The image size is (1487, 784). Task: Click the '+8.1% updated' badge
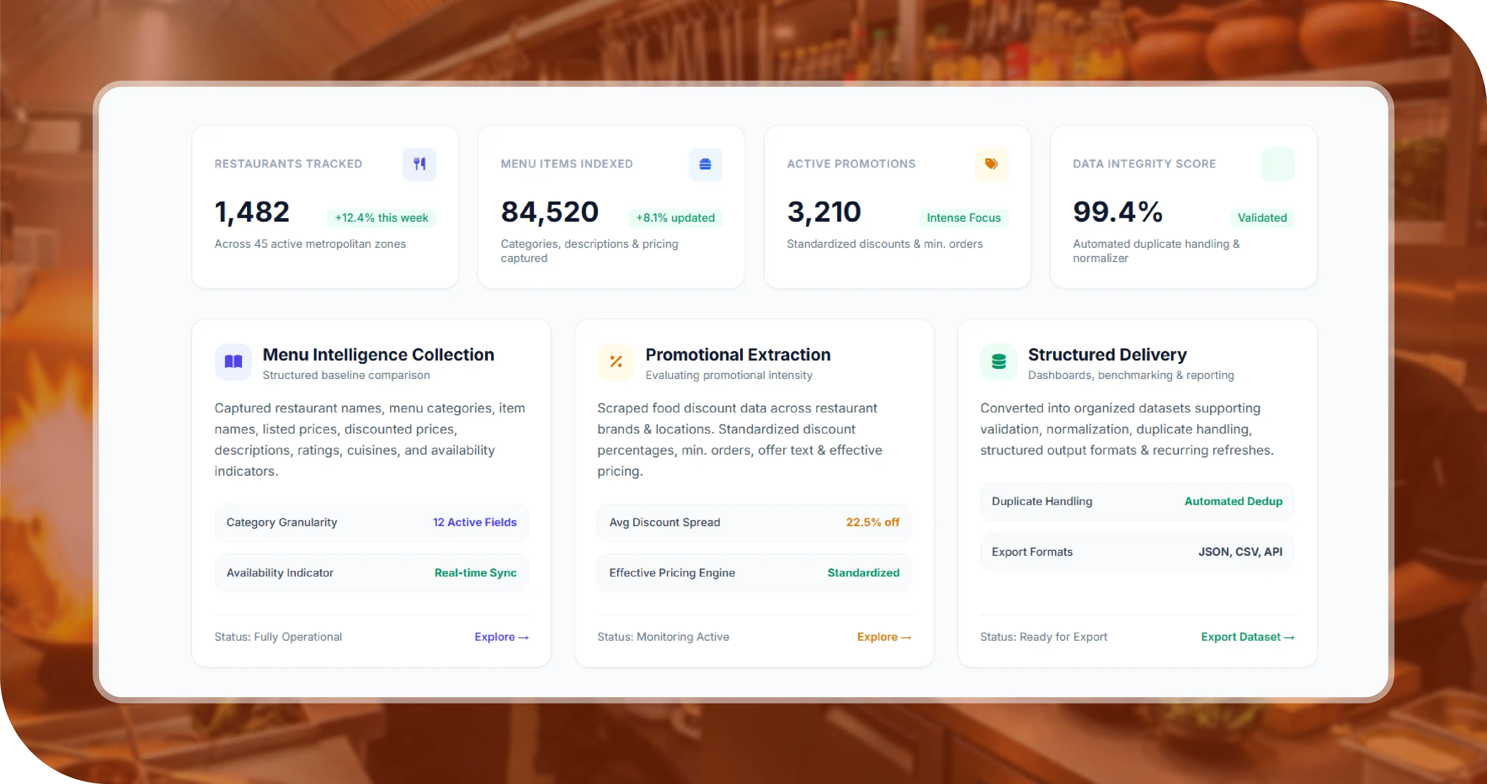click(675, 218)
